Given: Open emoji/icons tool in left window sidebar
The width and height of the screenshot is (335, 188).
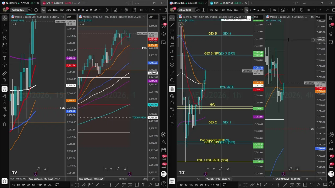Looking at the screenshot, I should tap(4, 64).
